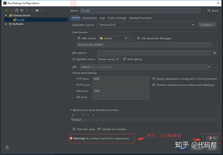
Task: Move configuration up arrow in left toolbar
Action: (x=27, y=10)
